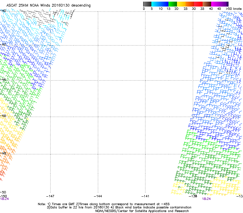Click the red 30-35 knots legend segment
The height and width of the screenshot is (213, 243).
[198, 4]
